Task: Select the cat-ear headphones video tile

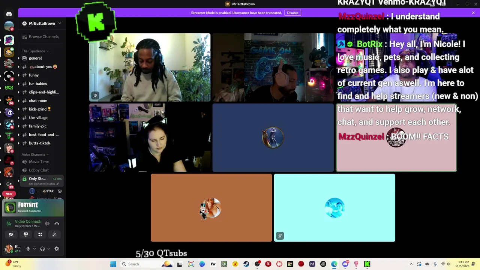Action: [150, 138]
